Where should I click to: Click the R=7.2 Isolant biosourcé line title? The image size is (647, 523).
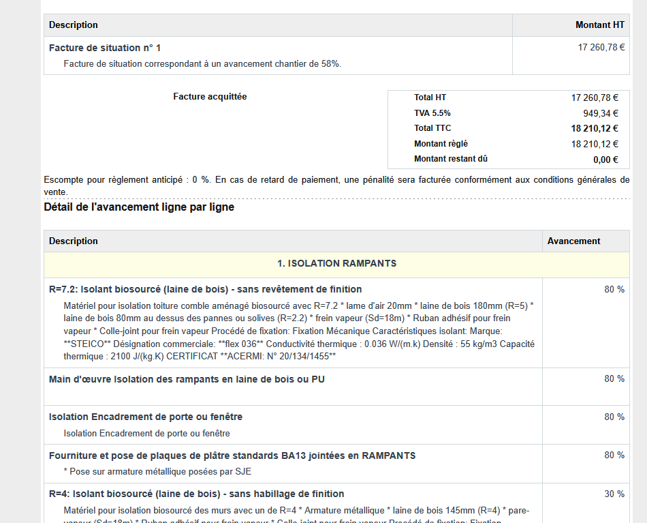205,290
